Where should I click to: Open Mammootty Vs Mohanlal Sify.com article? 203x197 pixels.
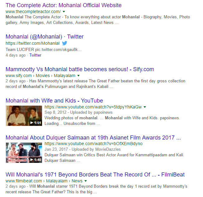[80, 69]
